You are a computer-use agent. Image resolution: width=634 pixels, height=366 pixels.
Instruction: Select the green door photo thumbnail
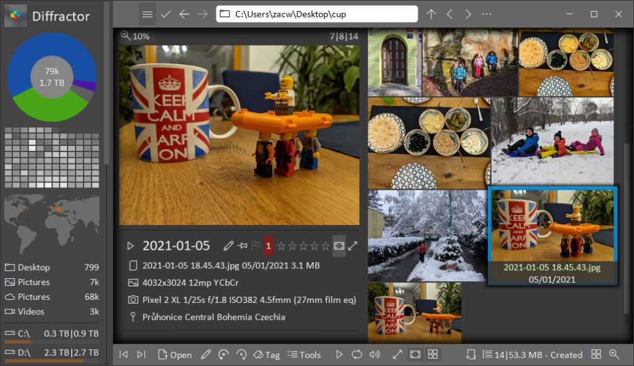[x=395, y=62]
